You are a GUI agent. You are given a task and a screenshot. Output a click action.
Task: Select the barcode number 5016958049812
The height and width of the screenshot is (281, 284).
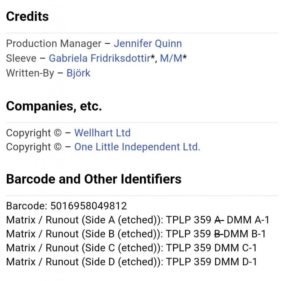[x=88, y=206]
